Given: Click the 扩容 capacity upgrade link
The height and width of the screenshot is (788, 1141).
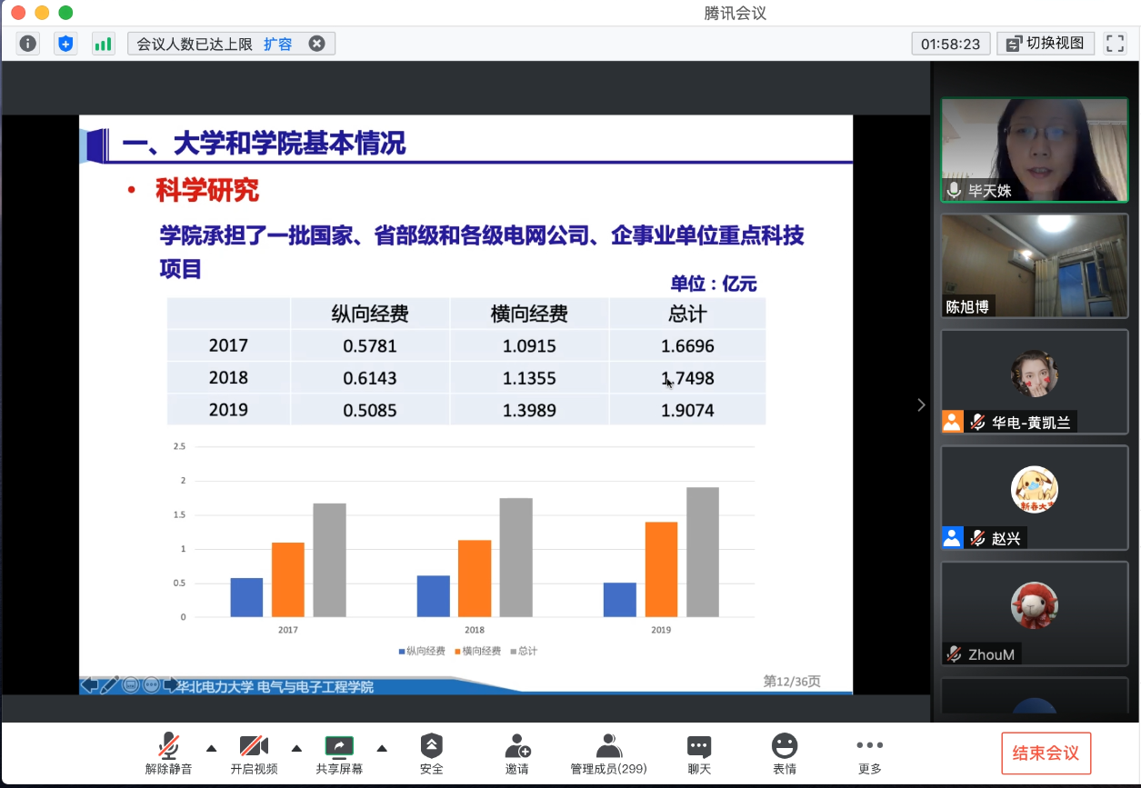Looking at the screenshot, I should (278, 44).
